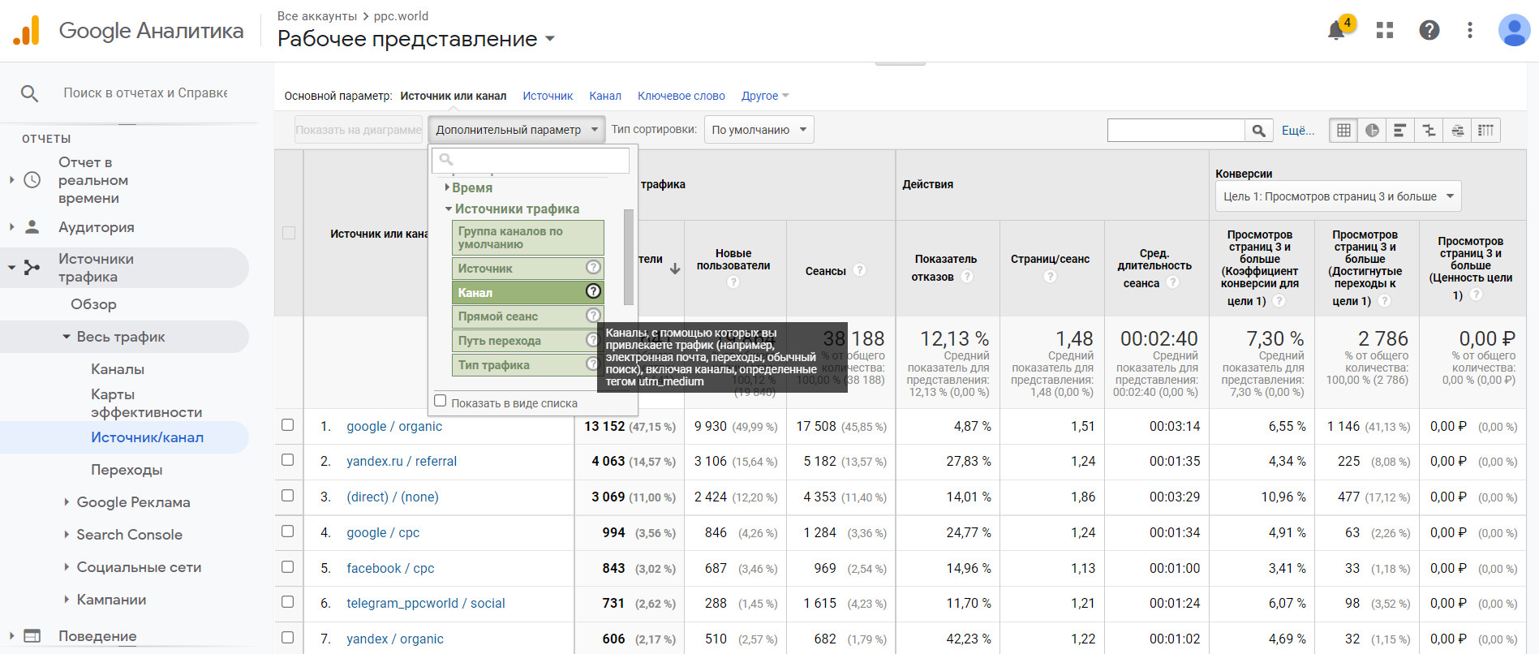Select the pivot table view icon
The height and width of the screenshot is (654, 1539).
pyautogui.click(x=1485, y=131)
